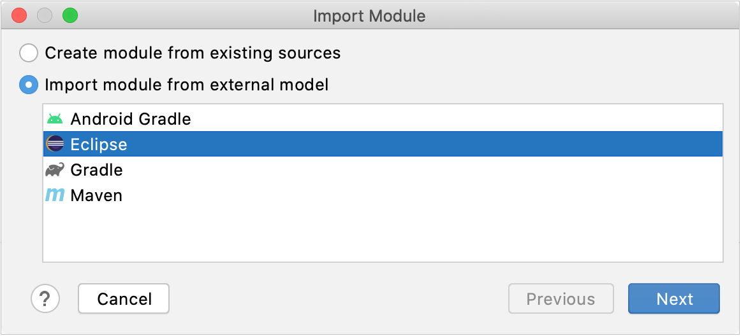Click the Next button
741x336 pixels.
click(x=674, y=298)
